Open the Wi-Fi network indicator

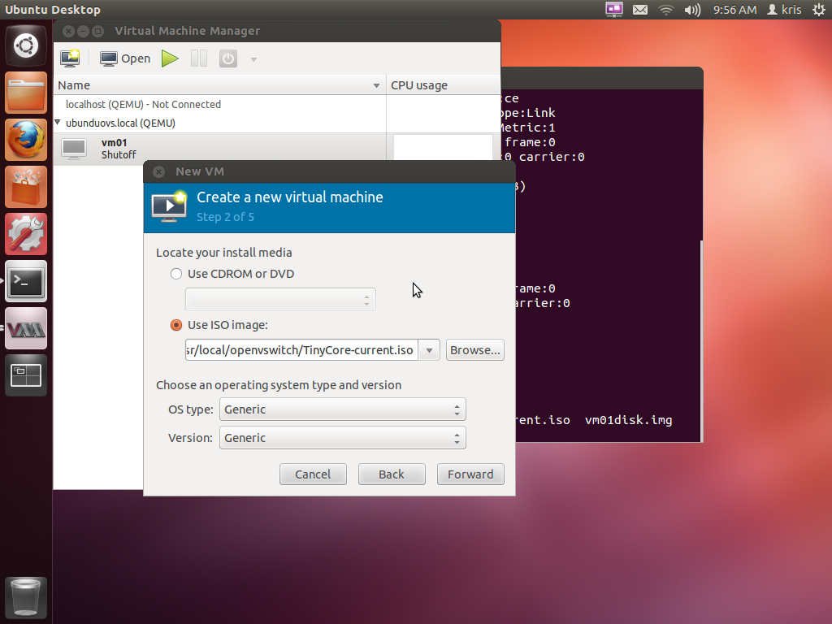(666, 10)
